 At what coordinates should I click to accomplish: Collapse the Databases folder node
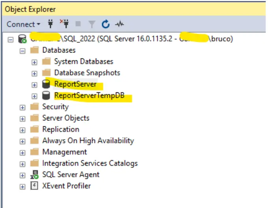click(22, 51)
